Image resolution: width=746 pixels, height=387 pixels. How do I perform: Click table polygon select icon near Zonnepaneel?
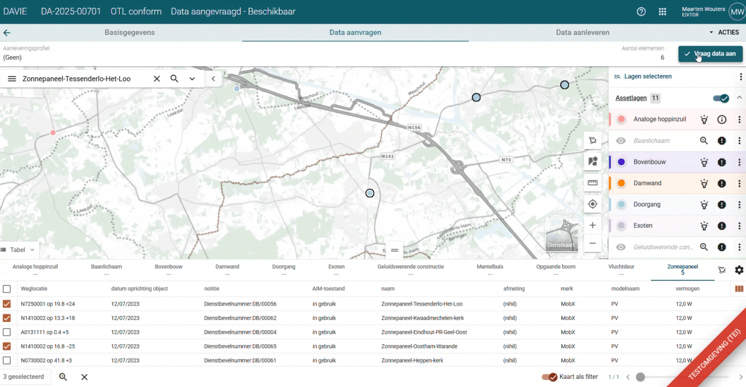click(722, 270)
